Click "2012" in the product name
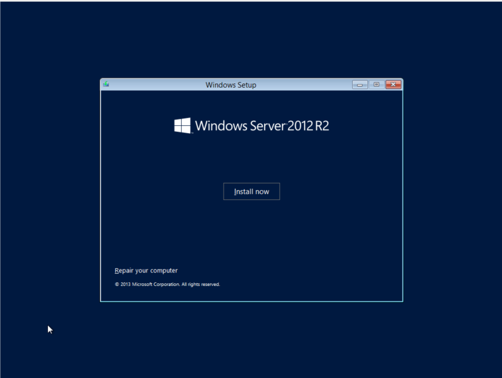Viewport: 502px width, 378px height. 300,126
